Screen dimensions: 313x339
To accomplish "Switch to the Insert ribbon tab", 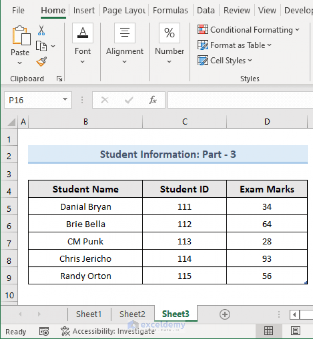I will coord(84,10).
